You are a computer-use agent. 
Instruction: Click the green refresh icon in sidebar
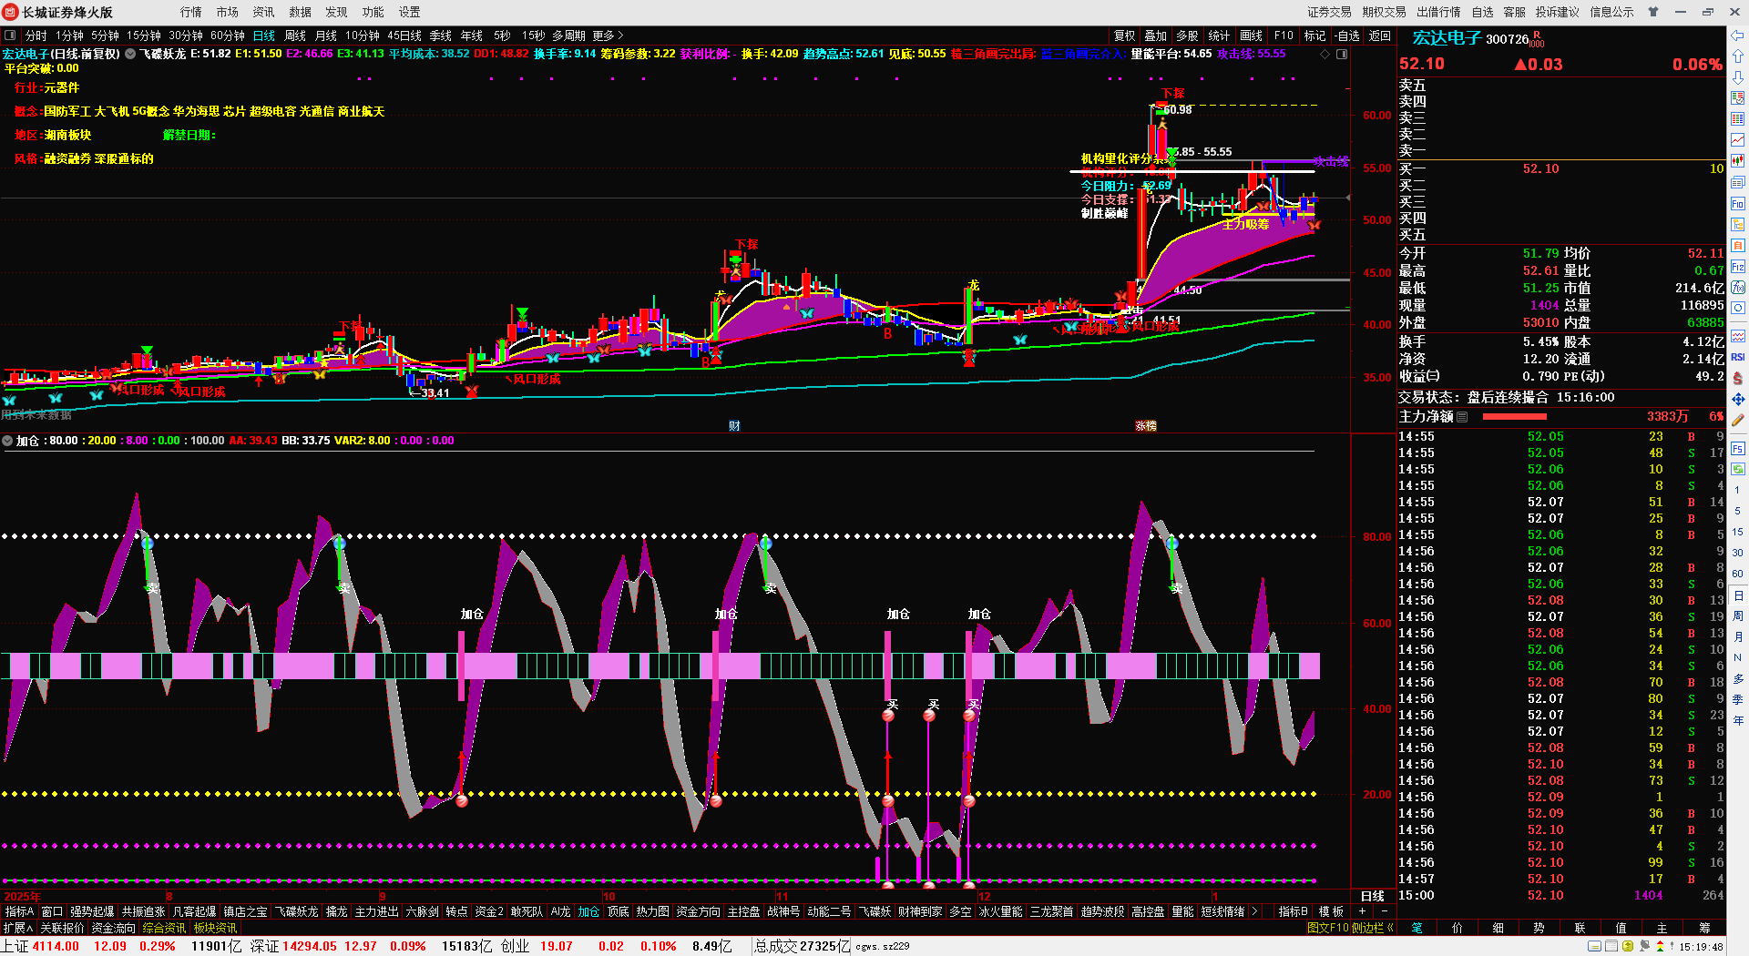tap(1738, 469)
